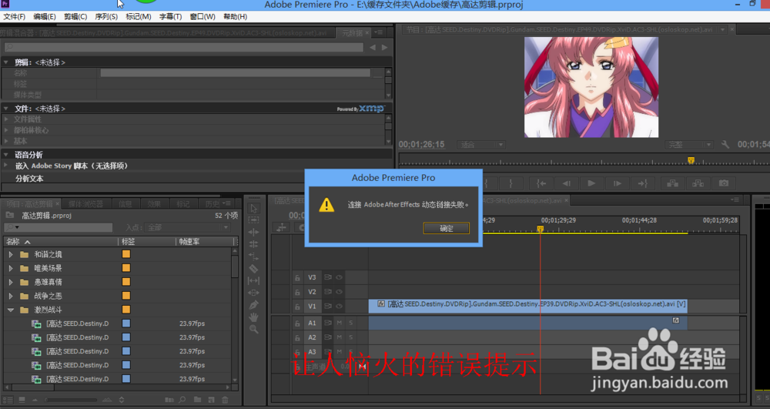Click the orange label of 和谐之境
The height and width of the screenshot is (409, 770).
click(126, 254)
